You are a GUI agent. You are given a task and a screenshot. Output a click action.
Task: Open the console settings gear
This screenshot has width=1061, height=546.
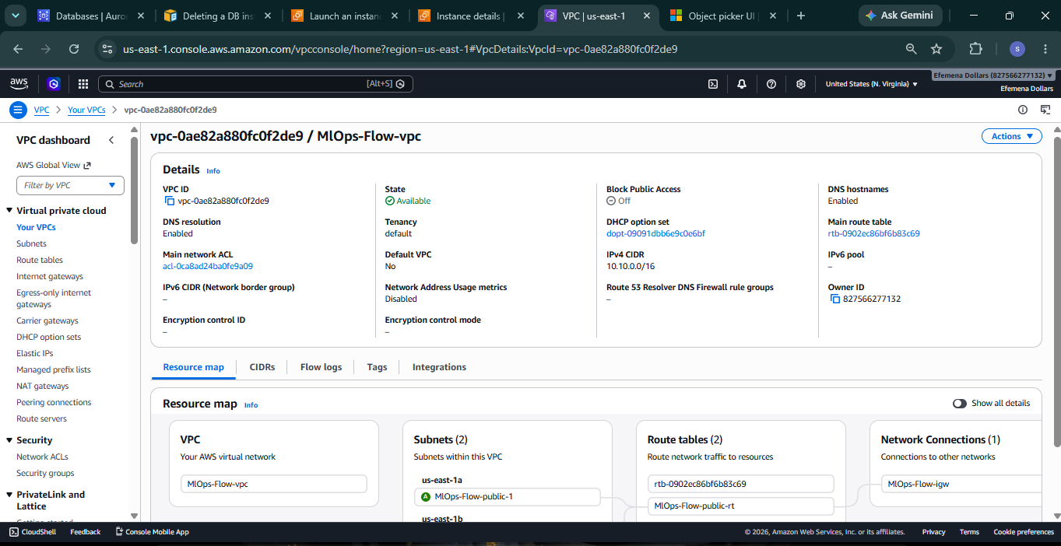801,84
